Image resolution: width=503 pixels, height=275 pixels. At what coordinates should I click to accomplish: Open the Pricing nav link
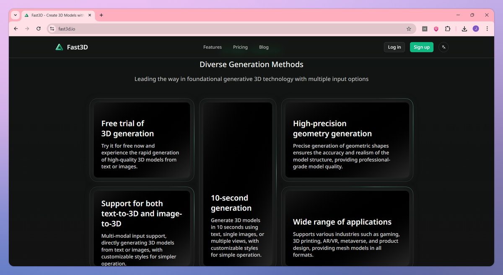(x=240, y=47)
